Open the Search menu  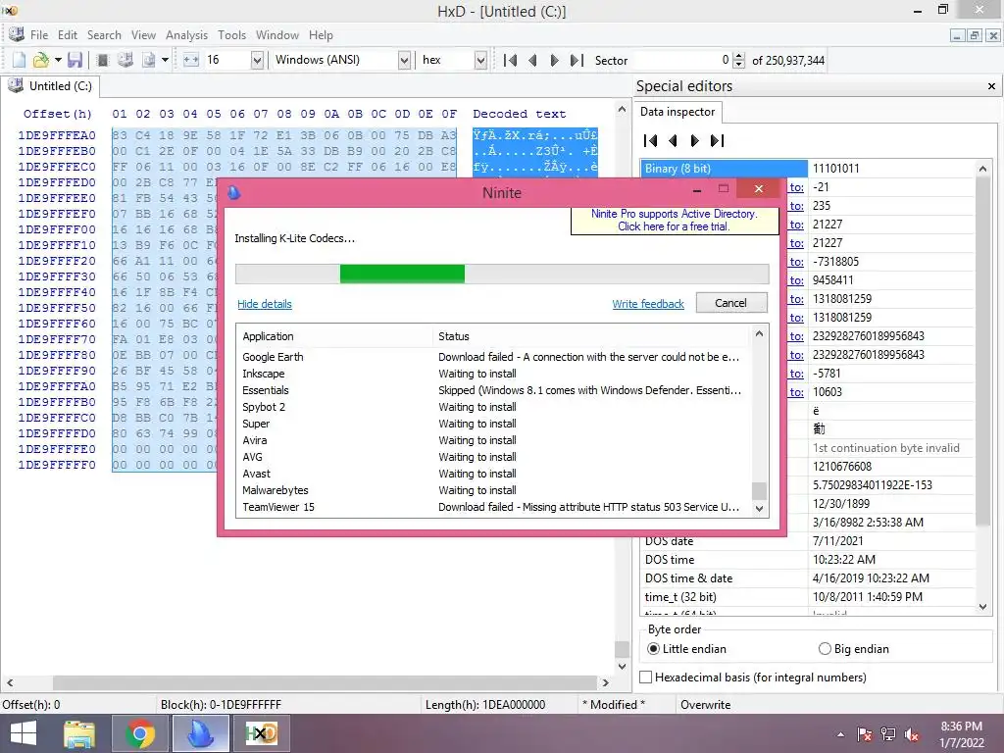pos(104,35)
